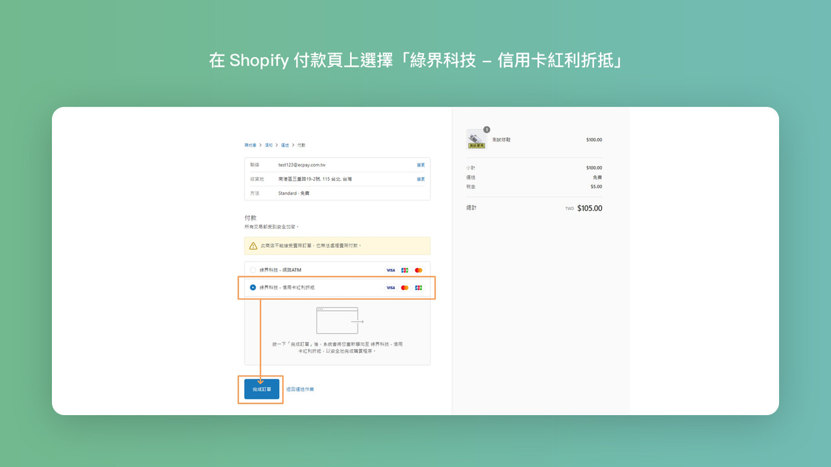Click the JCB icon in the 網路ATM row
The height and width of the screenshot is (467, 831).
[x=404, y=270]
